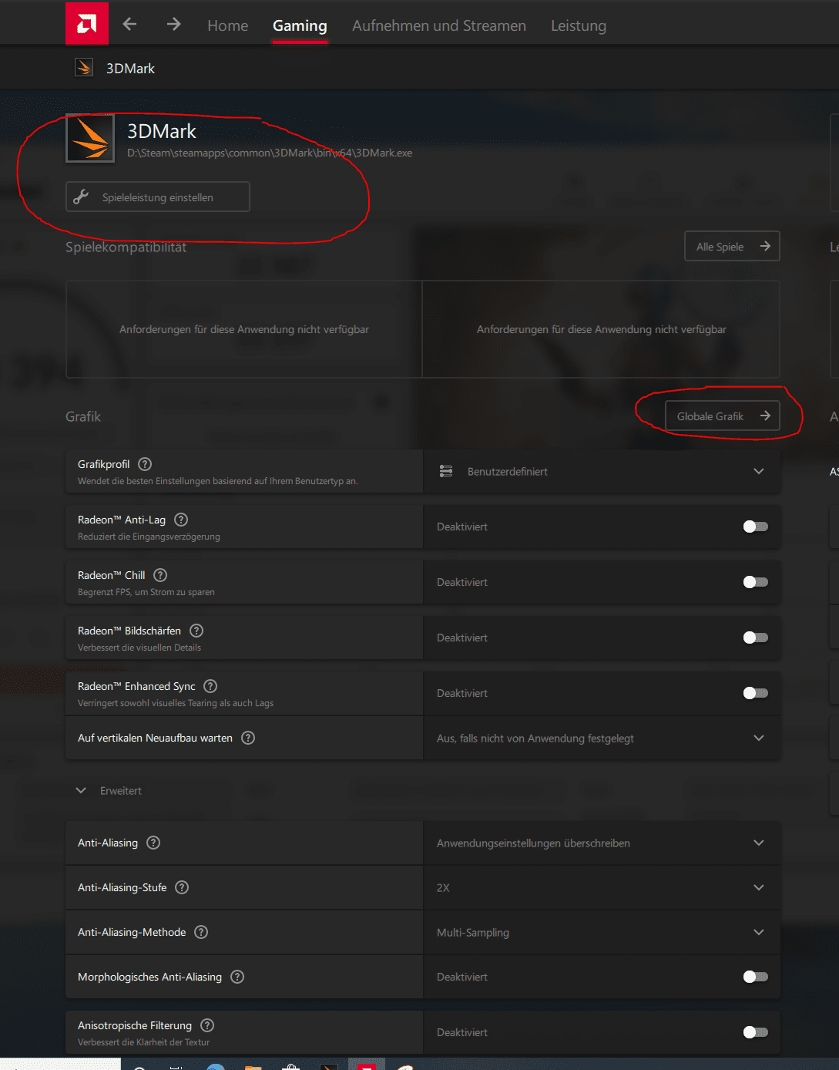Open help icon next to Anisotropische Filterung
839x1070 pixels.
207,1025
